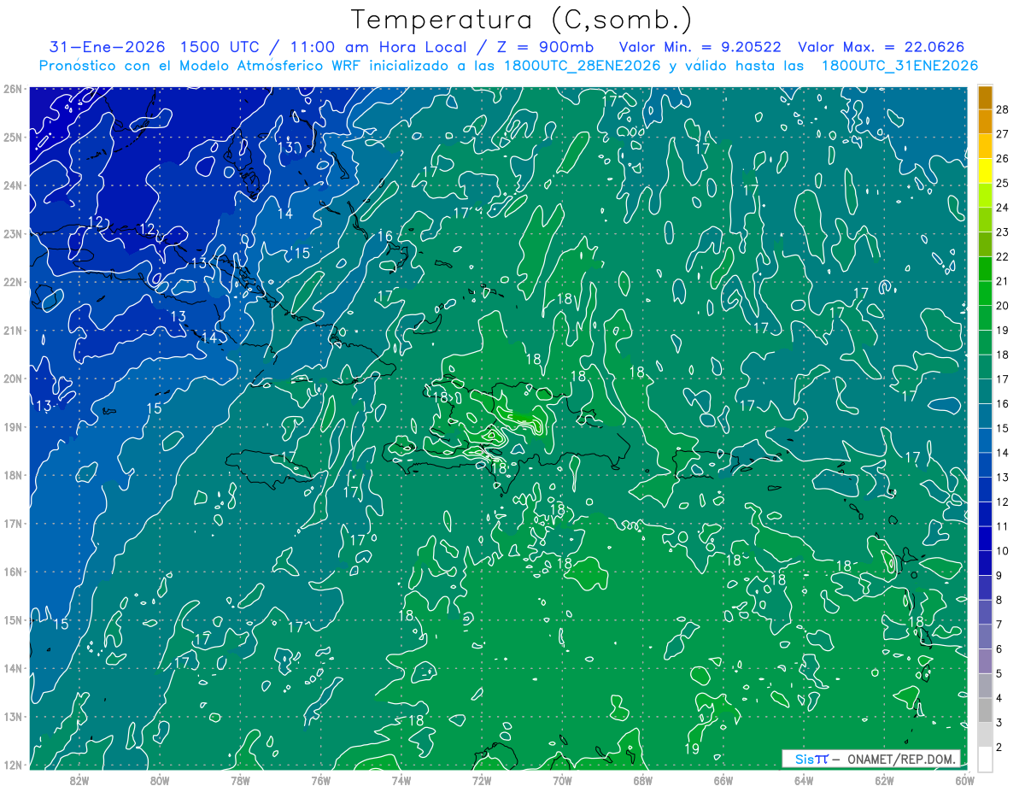This screenshot has width=1025, height=792.
Task: Click the '21N' latitude axis label
Action: [13, 330]
